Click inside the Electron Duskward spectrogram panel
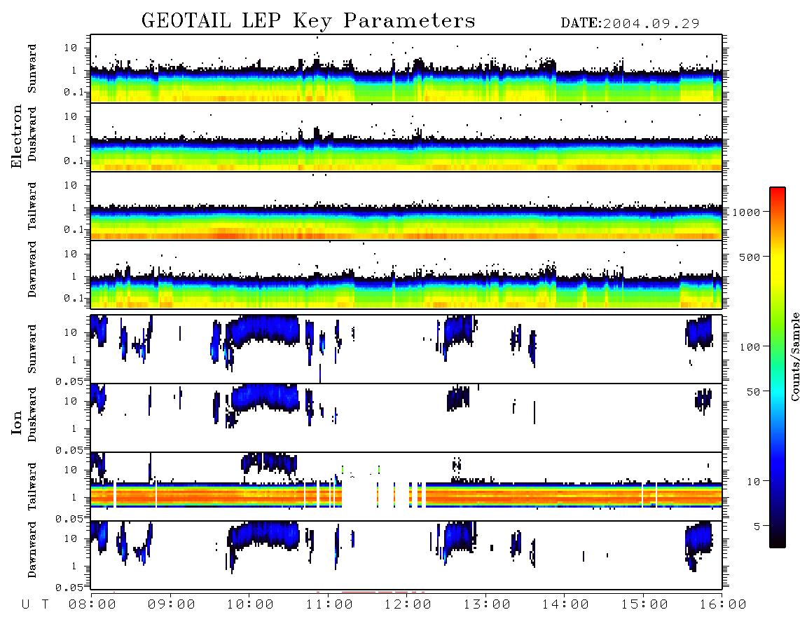800x617 pixels. point(406,137)
